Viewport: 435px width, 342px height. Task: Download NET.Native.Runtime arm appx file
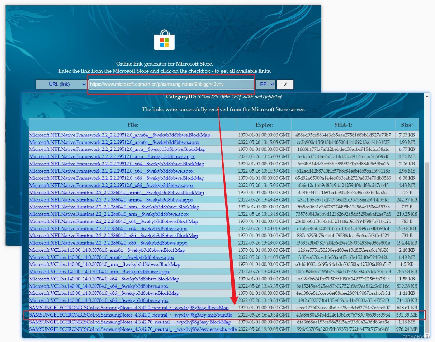[x=109, y=214]
